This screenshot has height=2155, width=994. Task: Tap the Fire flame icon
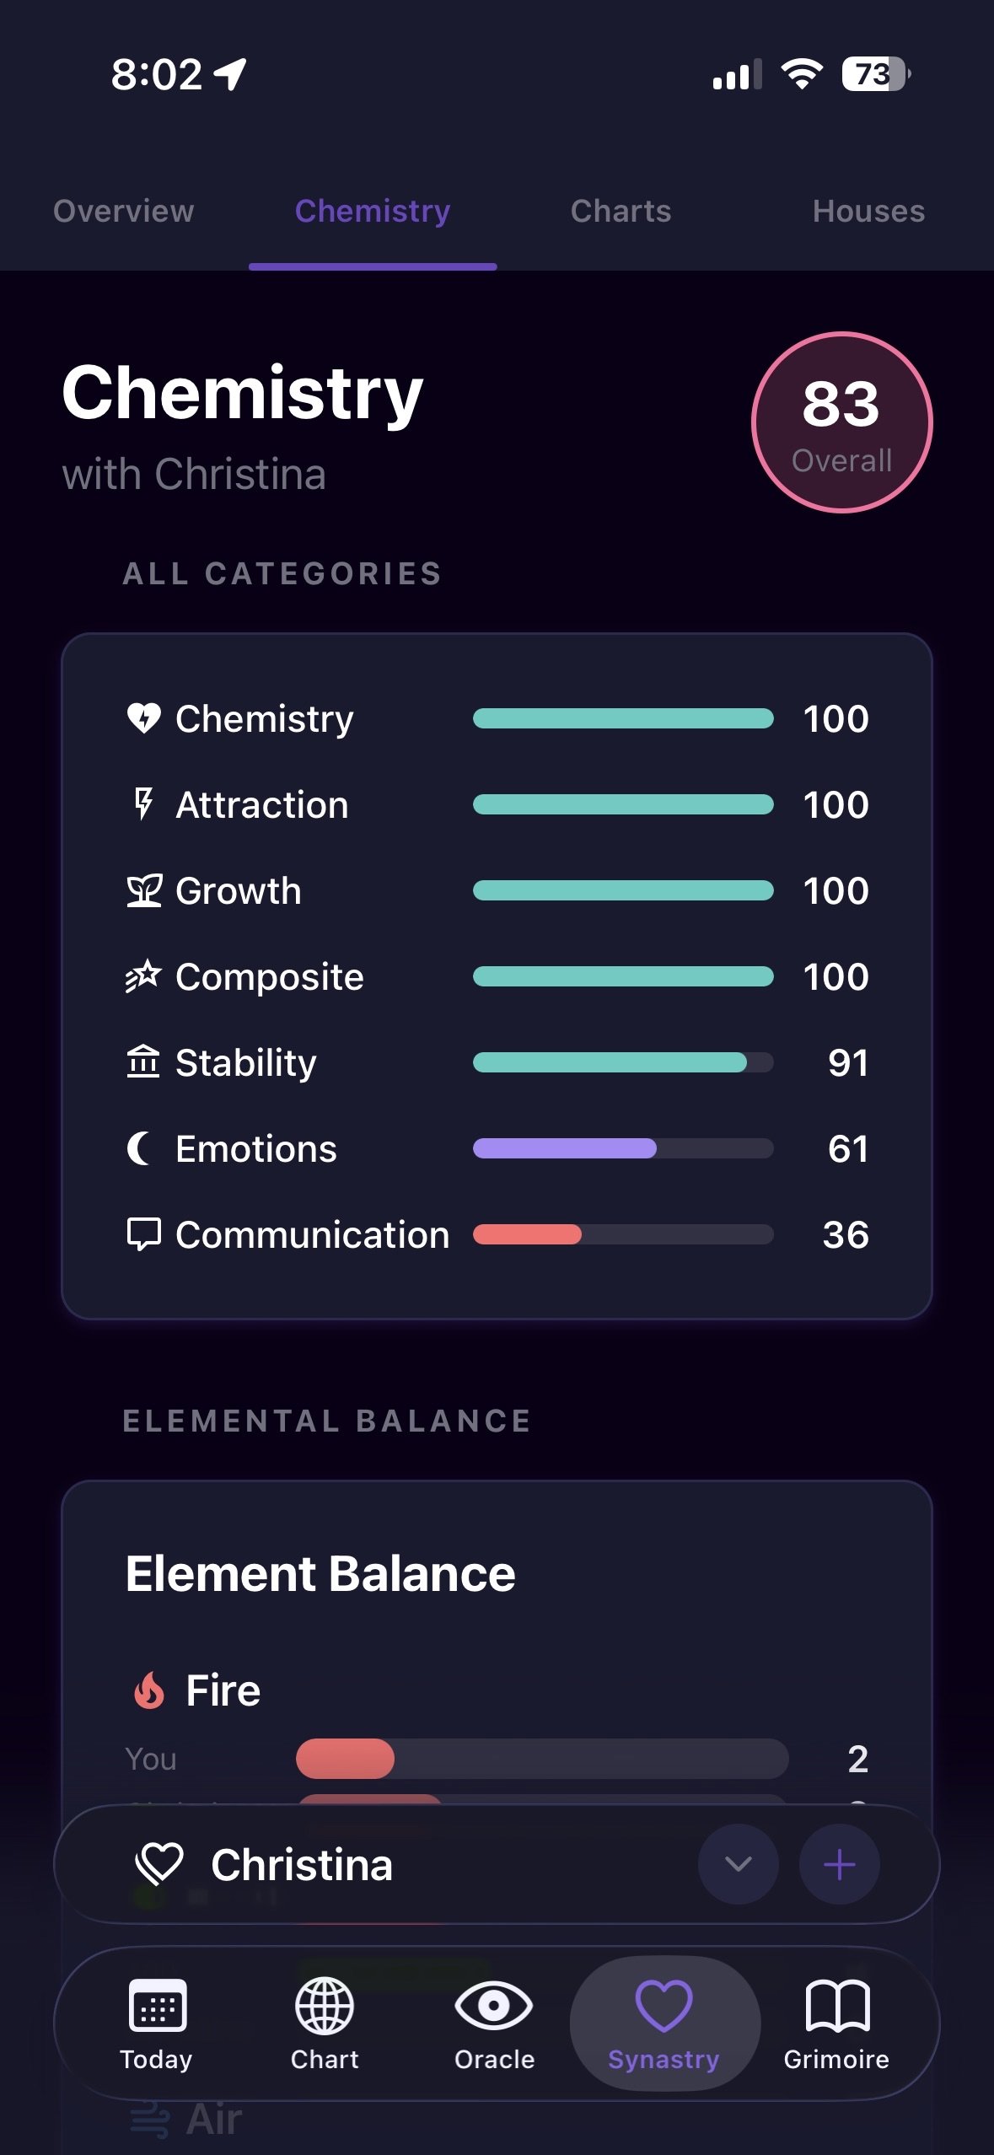[149, 1690]
